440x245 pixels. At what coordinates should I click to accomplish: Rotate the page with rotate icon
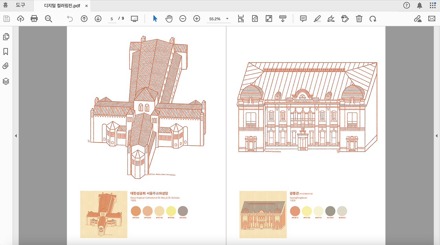click(x=373, y=19)
